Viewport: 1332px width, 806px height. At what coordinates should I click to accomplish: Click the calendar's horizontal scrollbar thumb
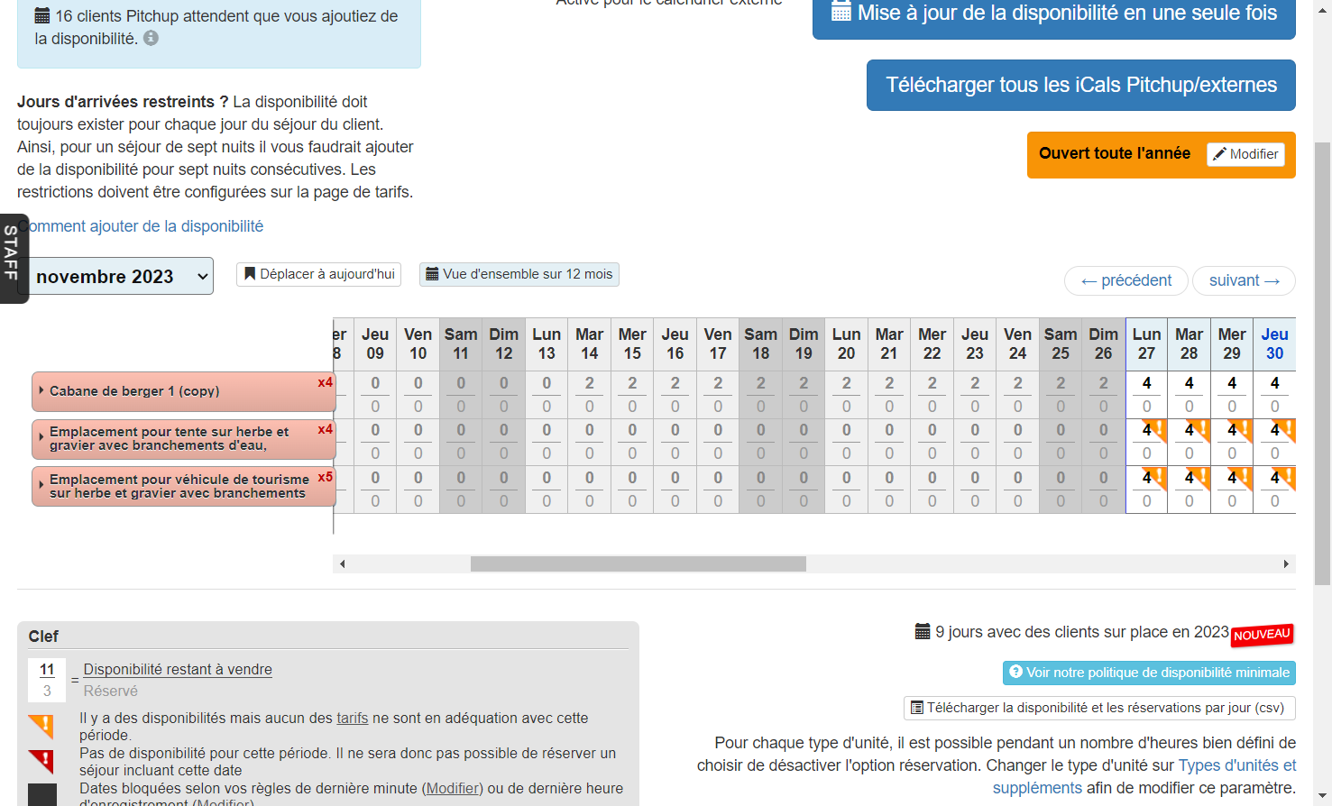638,563
